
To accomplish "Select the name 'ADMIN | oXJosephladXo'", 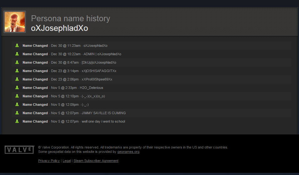I will point(102,54).
